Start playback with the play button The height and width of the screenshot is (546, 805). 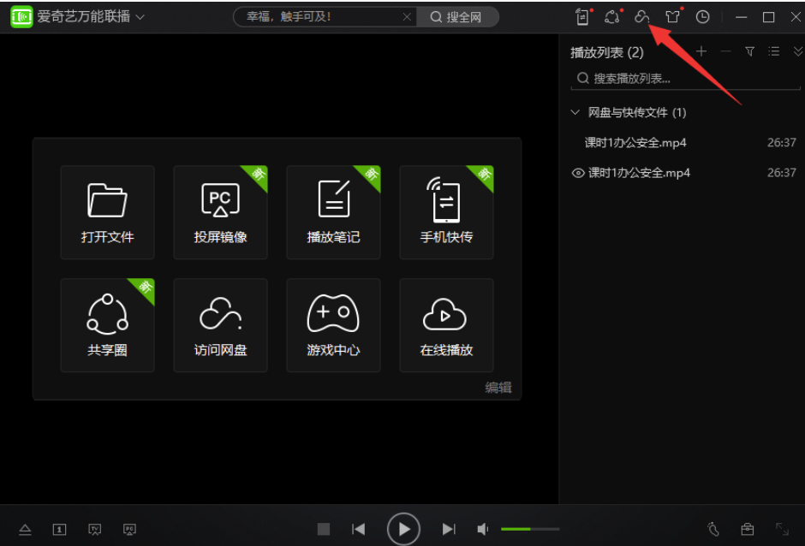(403, 529)
